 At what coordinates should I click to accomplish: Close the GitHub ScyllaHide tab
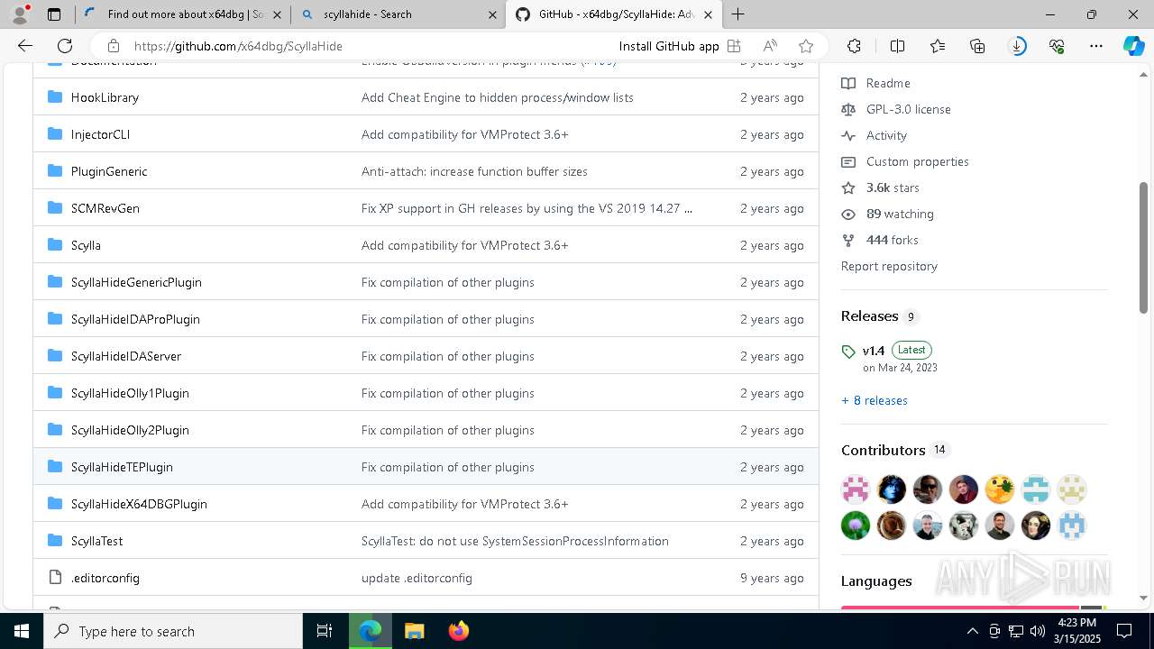click(x=709, y=14)
